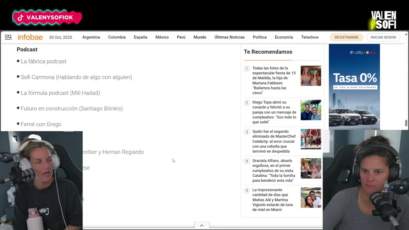Screen dimensions: 409x230
Task: Click the scrollbar up arrow
Action: 406,34
